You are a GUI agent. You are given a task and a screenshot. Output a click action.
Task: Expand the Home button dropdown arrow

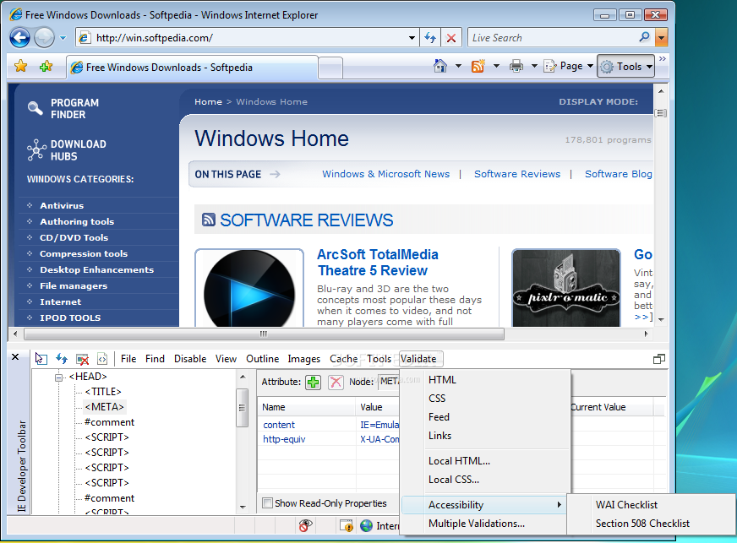point(458,66)
